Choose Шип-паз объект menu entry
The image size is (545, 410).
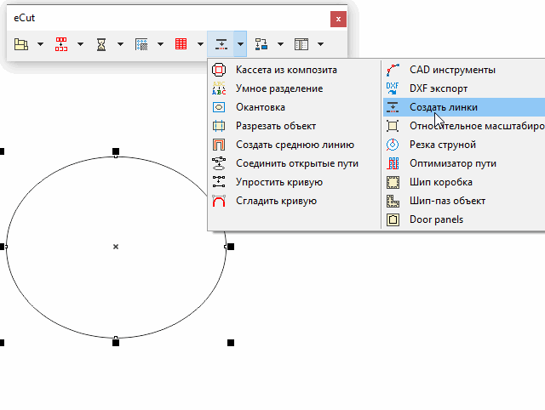[x=463, y=201]
